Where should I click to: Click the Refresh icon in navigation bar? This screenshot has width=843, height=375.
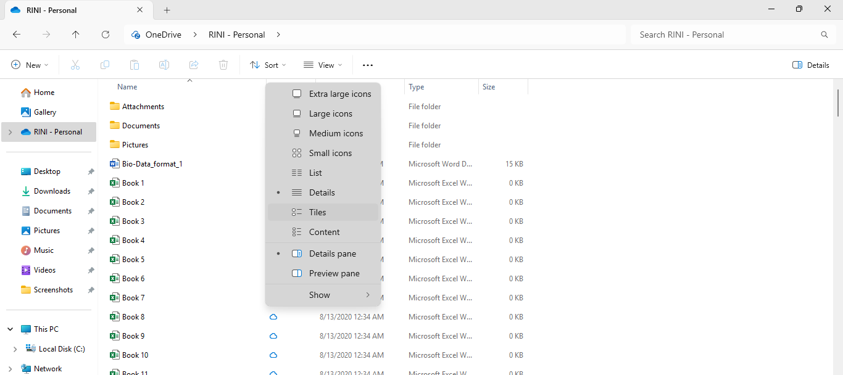pos(106,35)
